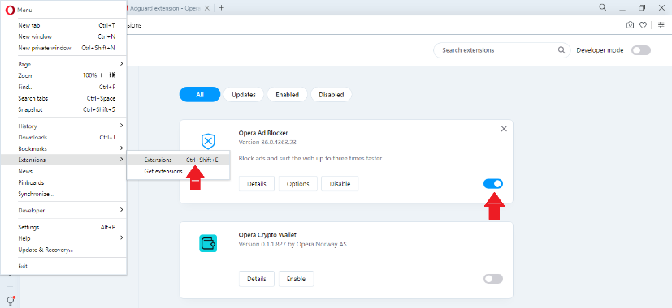Take a snapshot with the camera icon
This screenshot has width=672, height=308.
pos(630,25)
